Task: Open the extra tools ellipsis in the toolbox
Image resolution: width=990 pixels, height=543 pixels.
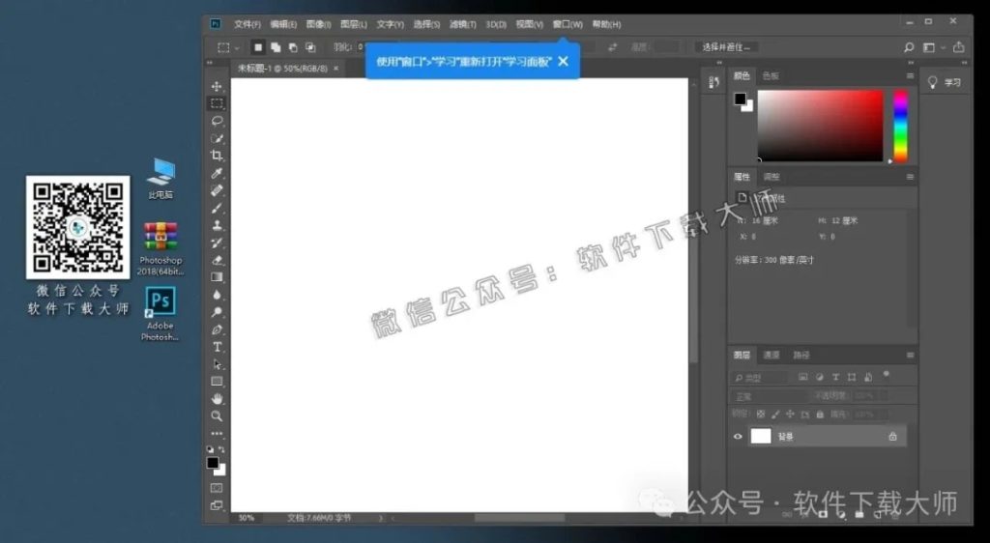Action: pyautogui.click(x=217, y=433)
